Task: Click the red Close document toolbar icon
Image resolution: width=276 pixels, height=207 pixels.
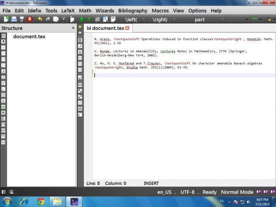Action: [29, 19]
